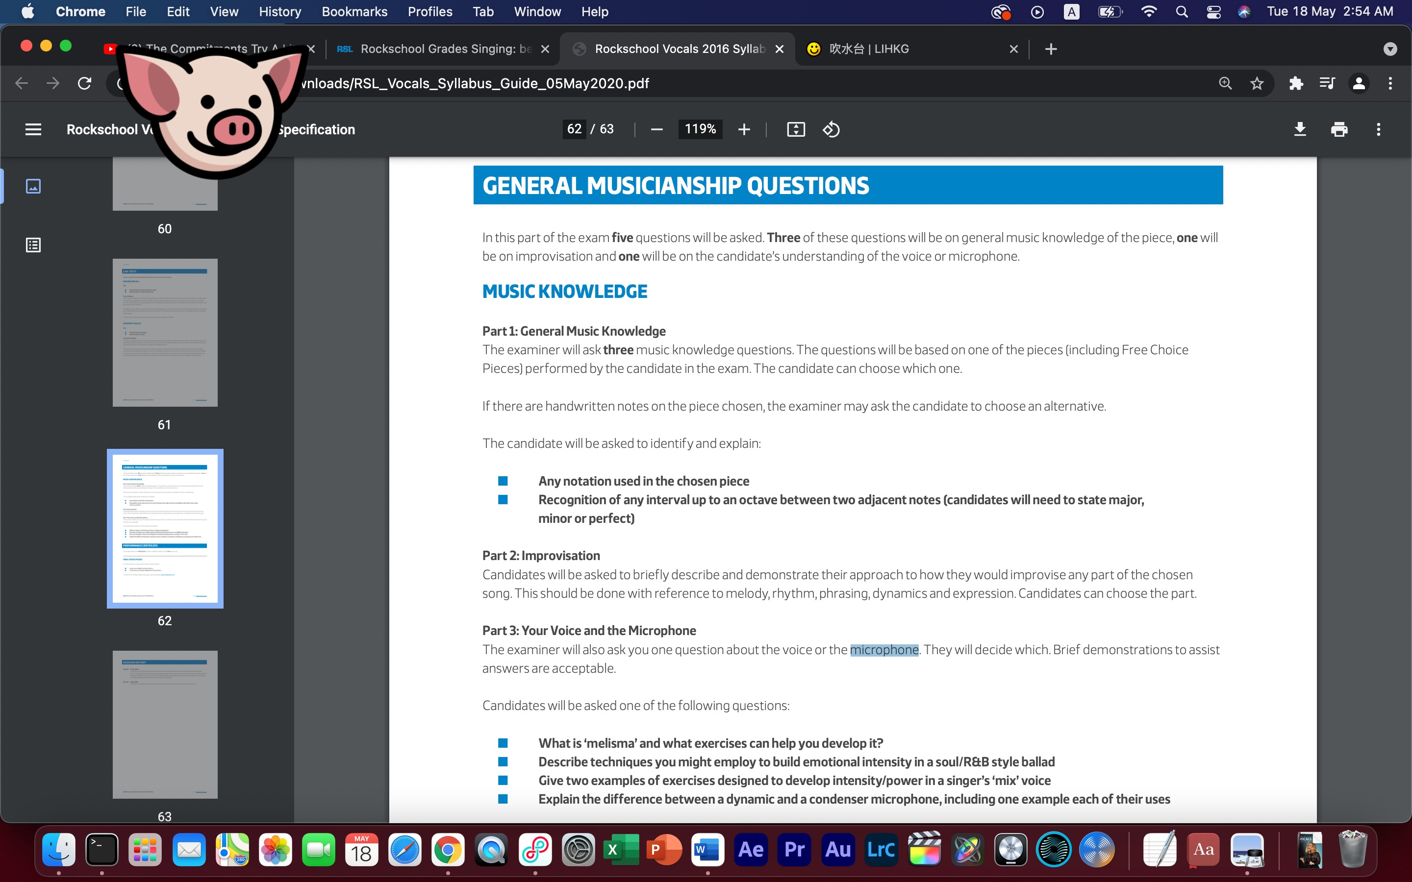The image size is (1412, 882).
Task: Switch sidebar to thumbnail view
Action: click(33, 186)
